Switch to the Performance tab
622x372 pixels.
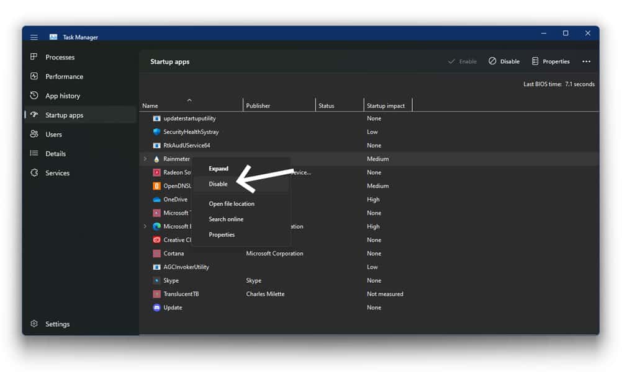(81, 76)
